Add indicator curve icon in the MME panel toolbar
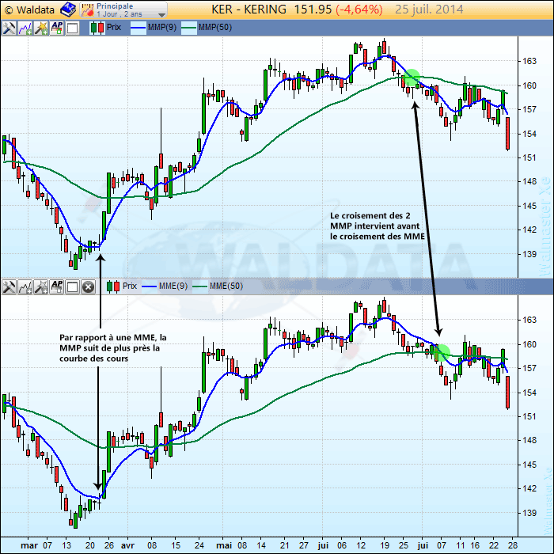Viewport: 554px width, 554px height. [x=25, y=286]
